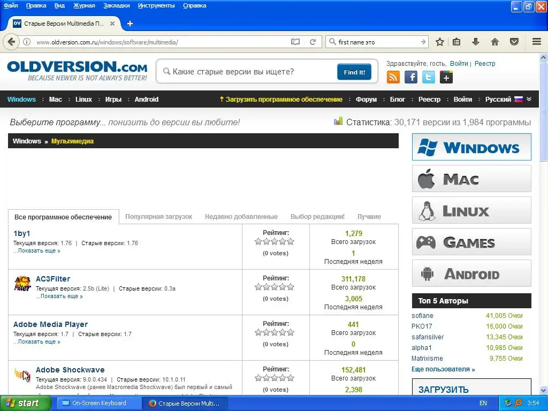The width and height of the screenshot is (548, 411).
Task: Click the Войти link near greeting
Action: pos(459,64)
